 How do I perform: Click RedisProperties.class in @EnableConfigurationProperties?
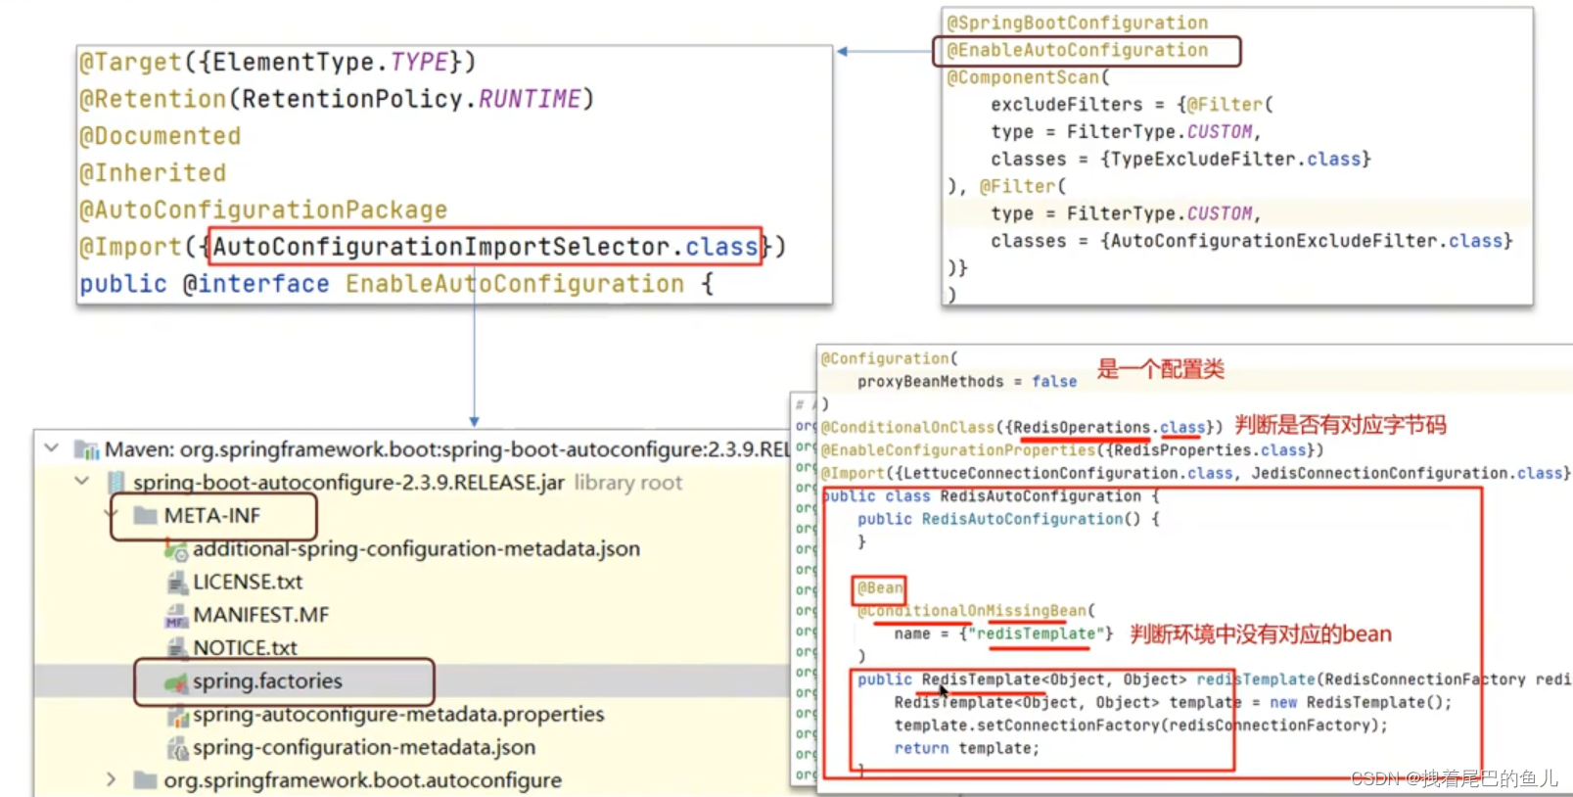1209,450
